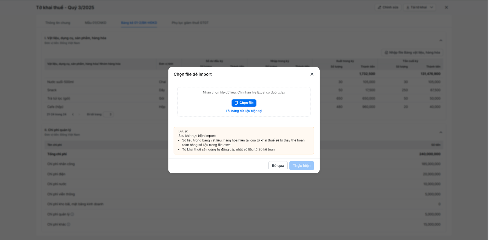
Task: Go to the previous table page
Action: pos(73,115)
